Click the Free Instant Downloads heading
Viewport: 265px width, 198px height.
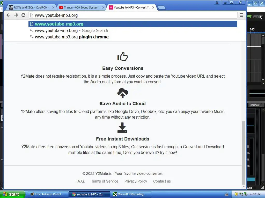[123, 139]
